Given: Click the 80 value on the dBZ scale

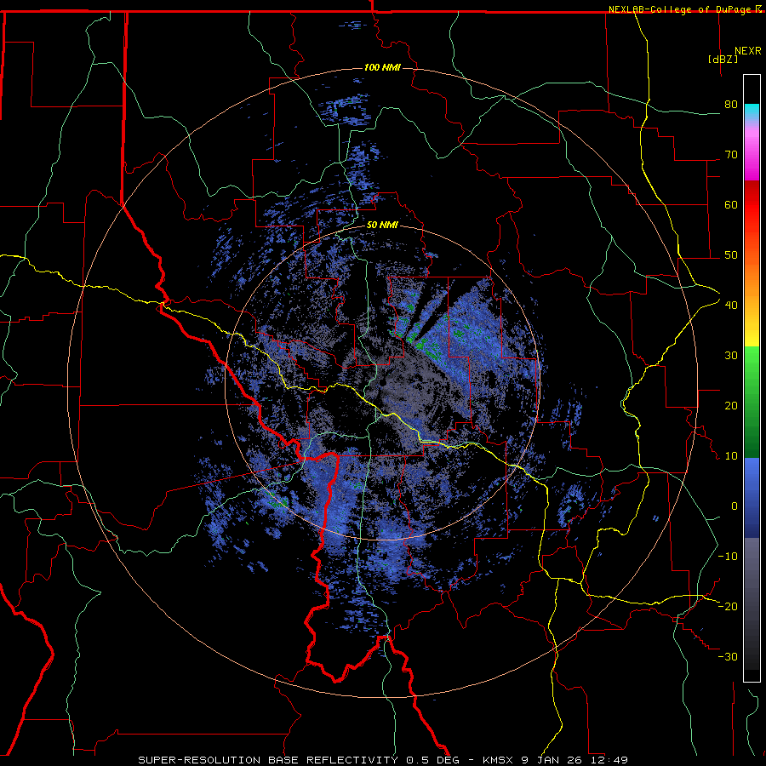Looking at the screenshot, I should tap(731, 105).
